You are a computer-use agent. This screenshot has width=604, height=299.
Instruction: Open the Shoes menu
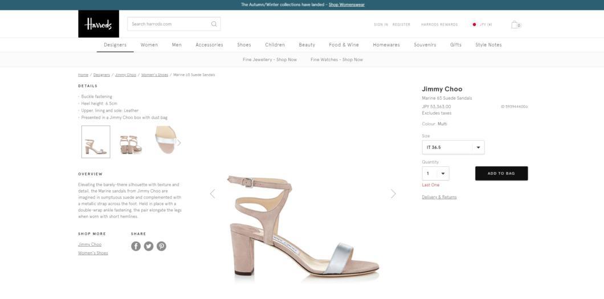pyautogui.click(x=244, y=44)
